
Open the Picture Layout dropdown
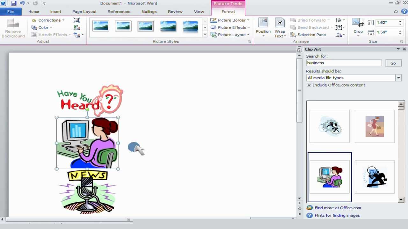pyautogui.click(x=230, y=35)
